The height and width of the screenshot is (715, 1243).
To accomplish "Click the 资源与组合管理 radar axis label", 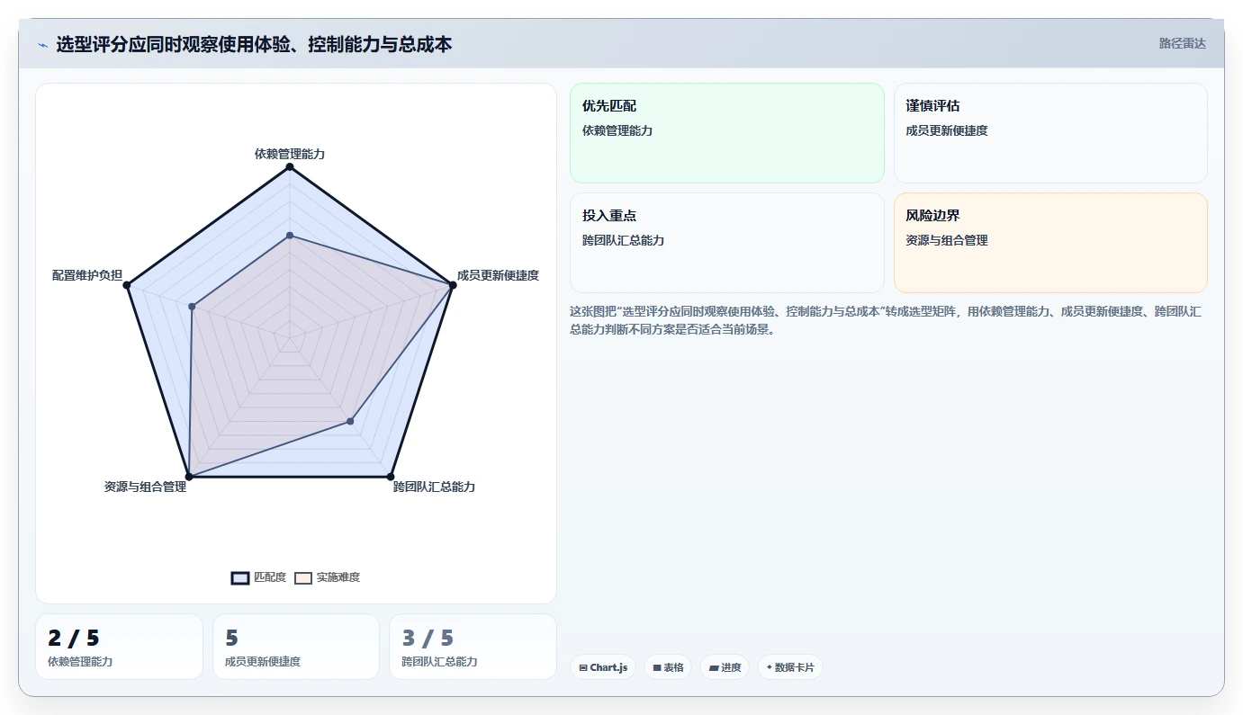I will click(x=145, y=487).
